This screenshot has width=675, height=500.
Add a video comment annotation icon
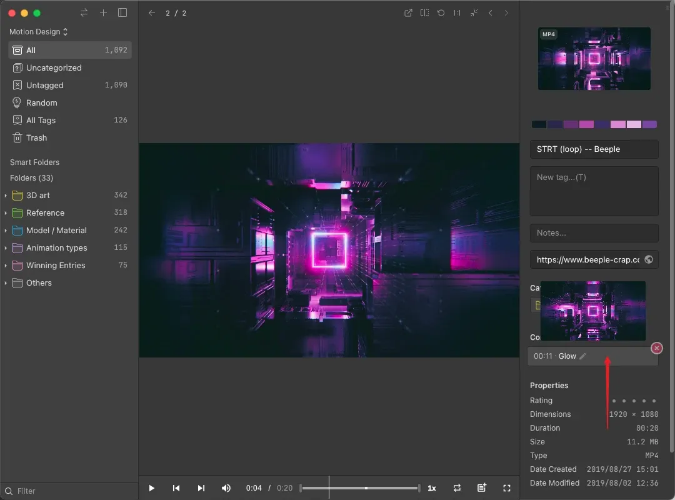coord(482,487)
